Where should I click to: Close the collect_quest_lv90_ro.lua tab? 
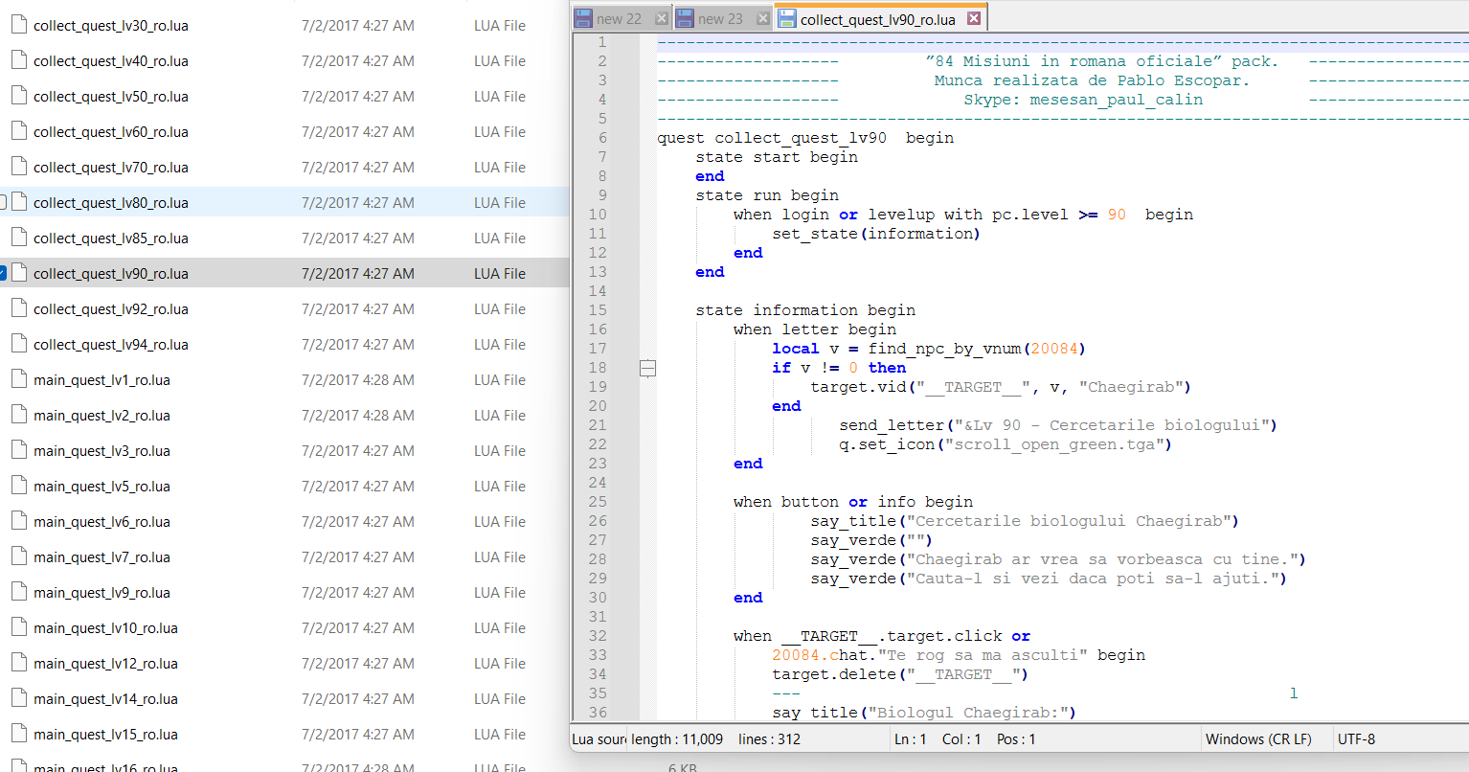coord(974,18)
